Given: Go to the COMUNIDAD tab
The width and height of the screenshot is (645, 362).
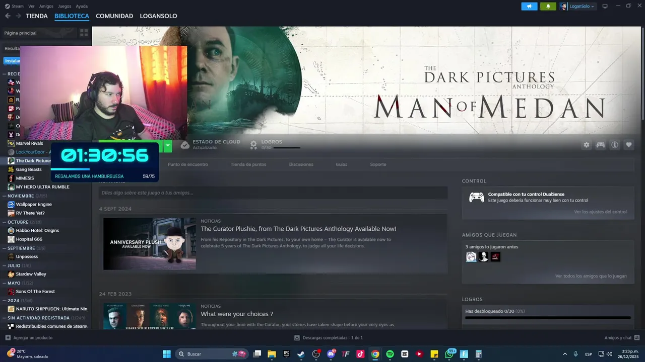Looking at the screenshot, I should coord(114,16).
